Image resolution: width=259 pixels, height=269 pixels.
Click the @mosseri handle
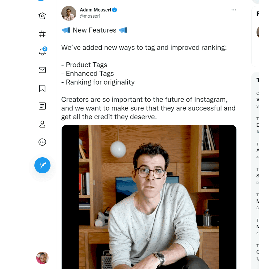coord(90,16)
